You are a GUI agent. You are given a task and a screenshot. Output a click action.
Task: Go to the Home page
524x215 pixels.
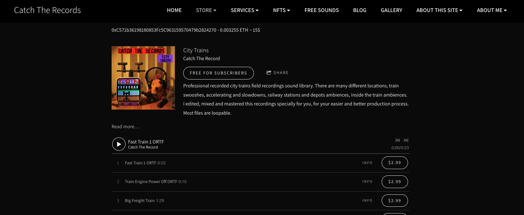pyautogui.click(x=174, y=10)
